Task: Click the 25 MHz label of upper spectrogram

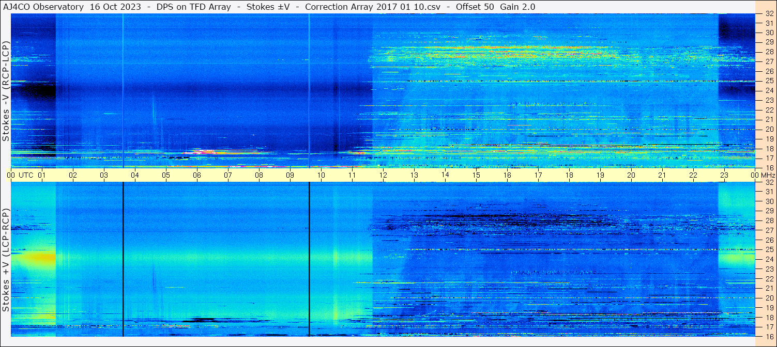Action: tap(769, 81)
